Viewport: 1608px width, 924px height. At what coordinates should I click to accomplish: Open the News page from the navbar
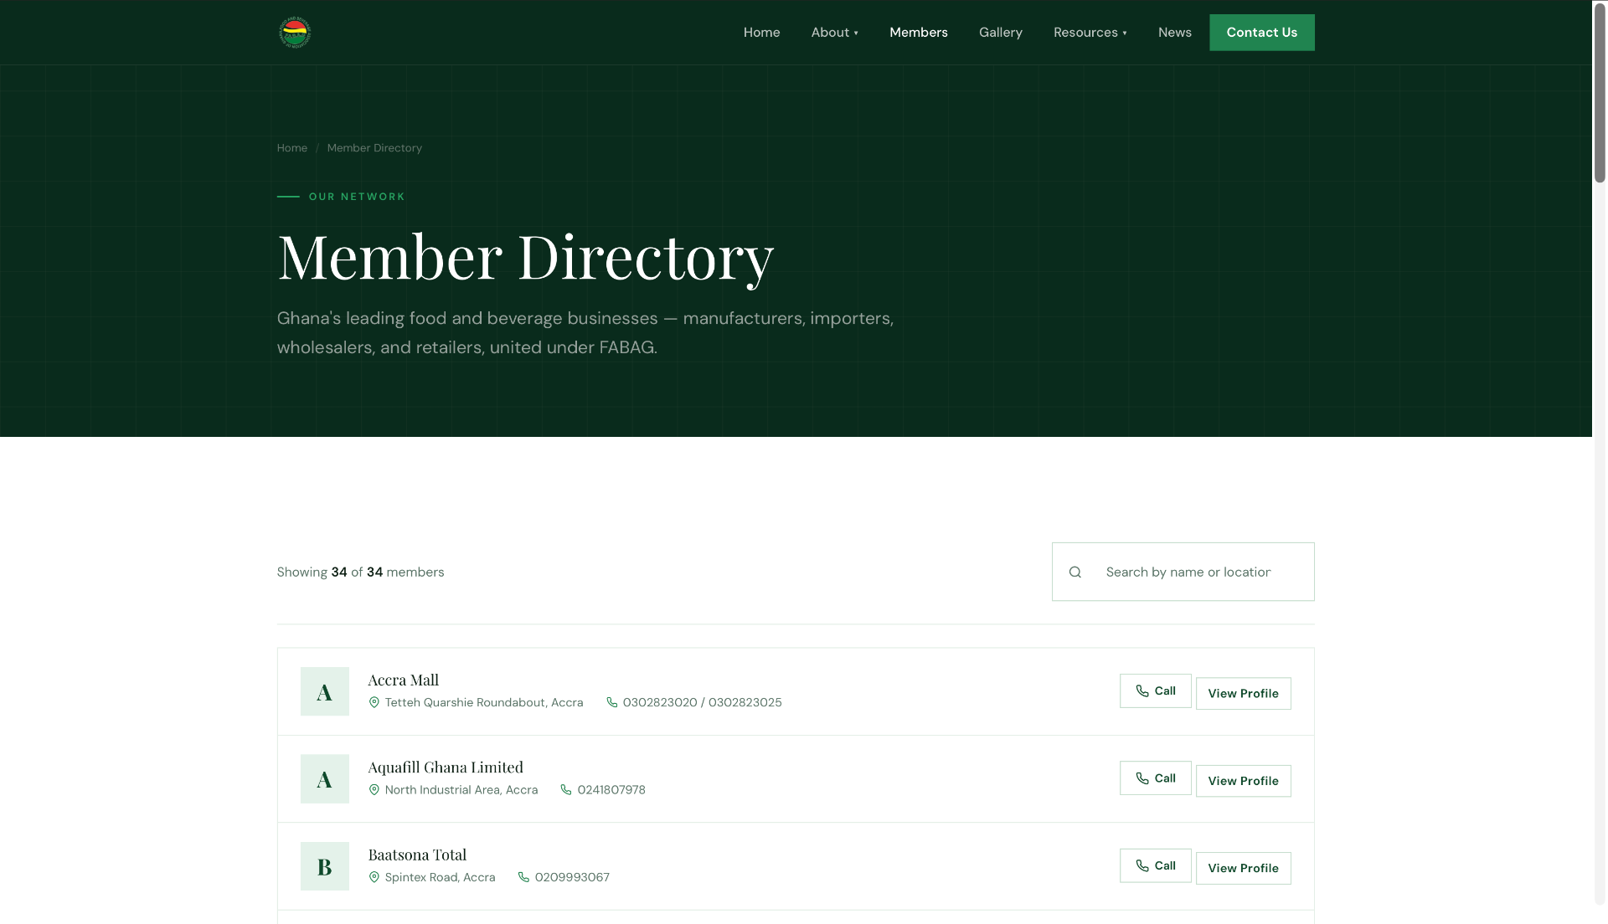(1175, 33)
